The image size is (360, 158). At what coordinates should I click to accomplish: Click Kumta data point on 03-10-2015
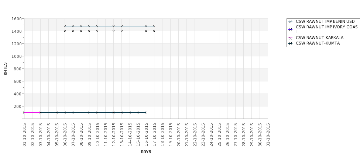(40, 112)
